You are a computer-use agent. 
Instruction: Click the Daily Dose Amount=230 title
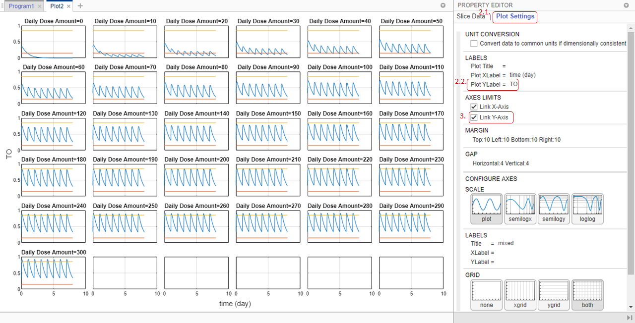click(411, 160)
